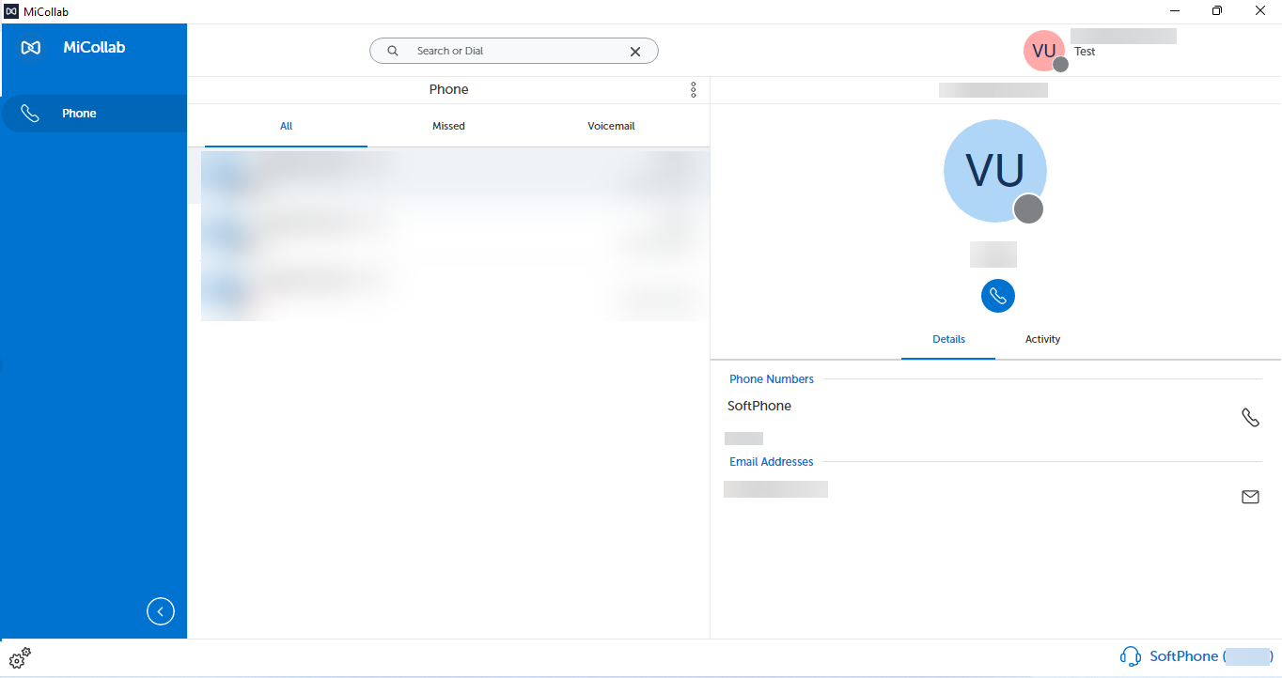Screen dimensions: 1282x678
Task: Switch to the Missed calls tab
Action: click(x=448, y=126)
